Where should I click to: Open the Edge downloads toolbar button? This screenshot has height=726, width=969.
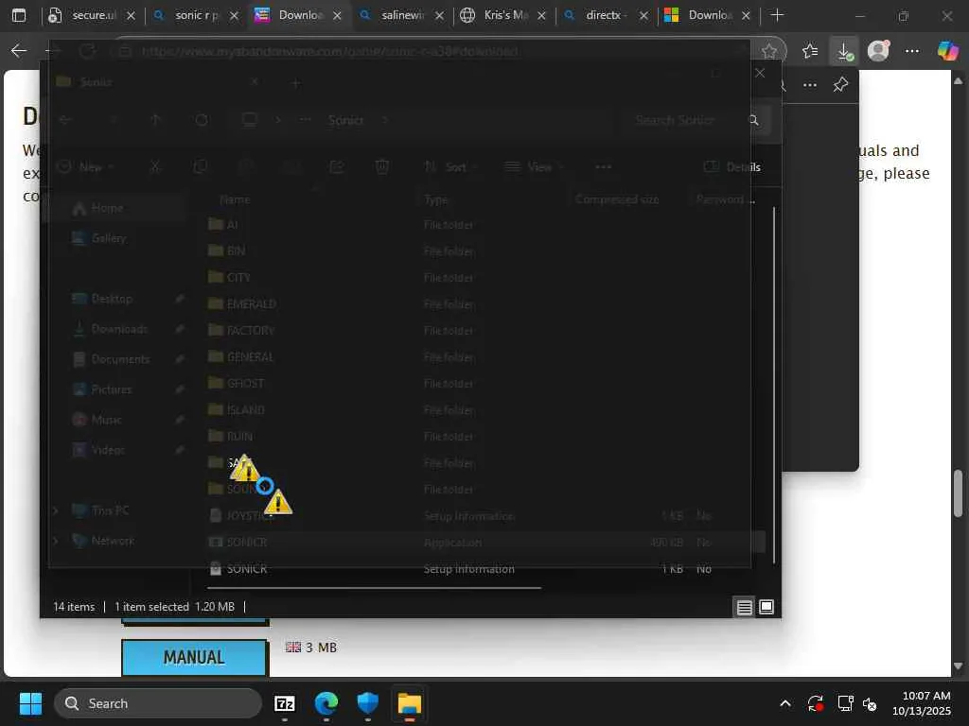(843, 51)
